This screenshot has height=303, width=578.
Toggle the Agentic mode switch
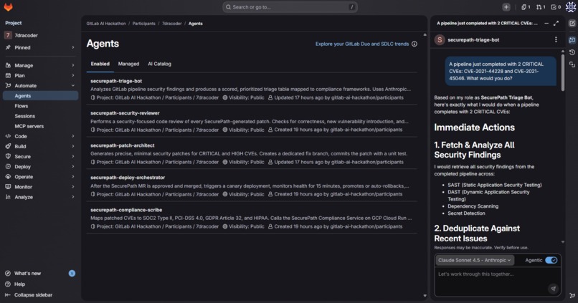point(551,260)
